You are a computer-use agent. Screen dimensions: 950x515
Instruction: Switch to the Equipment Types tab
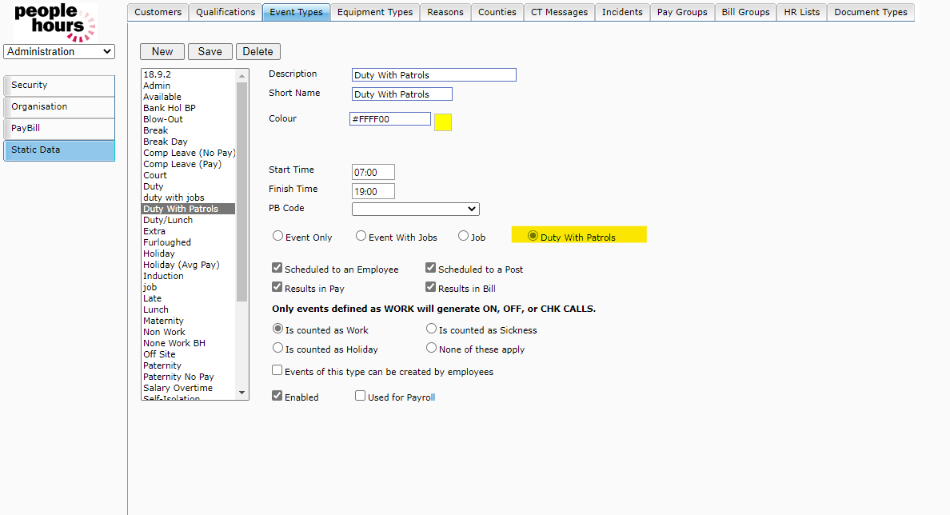(375, 12)
